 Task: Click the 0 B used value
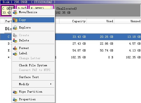[111, 57]
